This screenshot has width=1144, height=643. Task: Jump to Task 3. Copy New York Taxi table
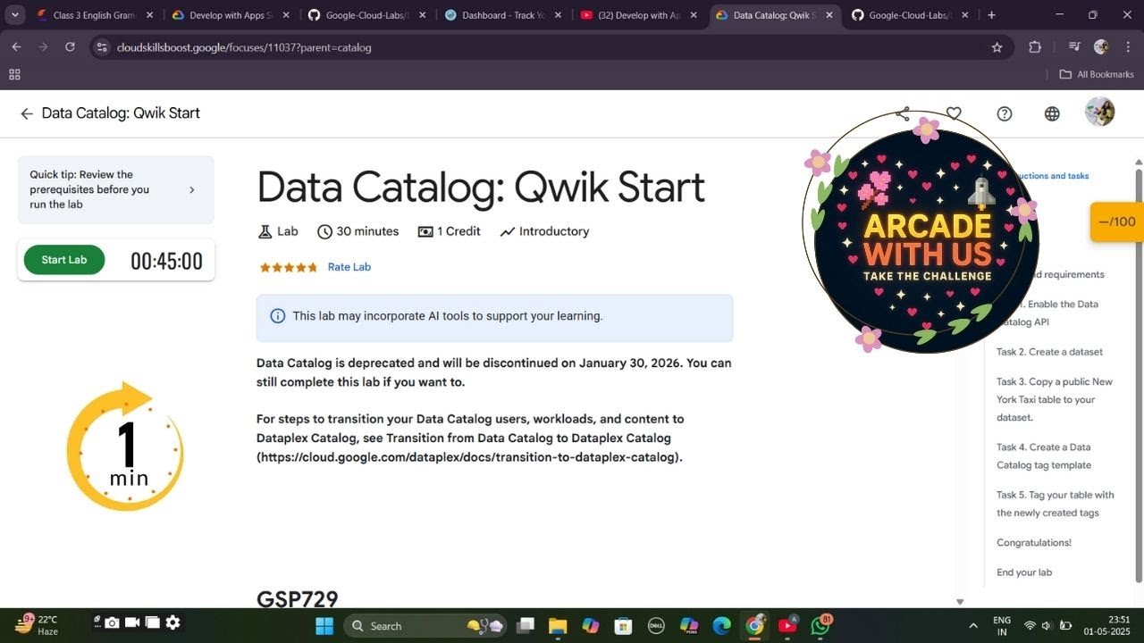[x=1055, y=399]
